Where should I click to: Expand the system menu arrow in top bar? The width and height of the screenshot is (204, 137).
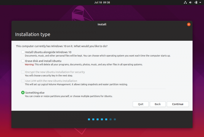coord(200,2)
